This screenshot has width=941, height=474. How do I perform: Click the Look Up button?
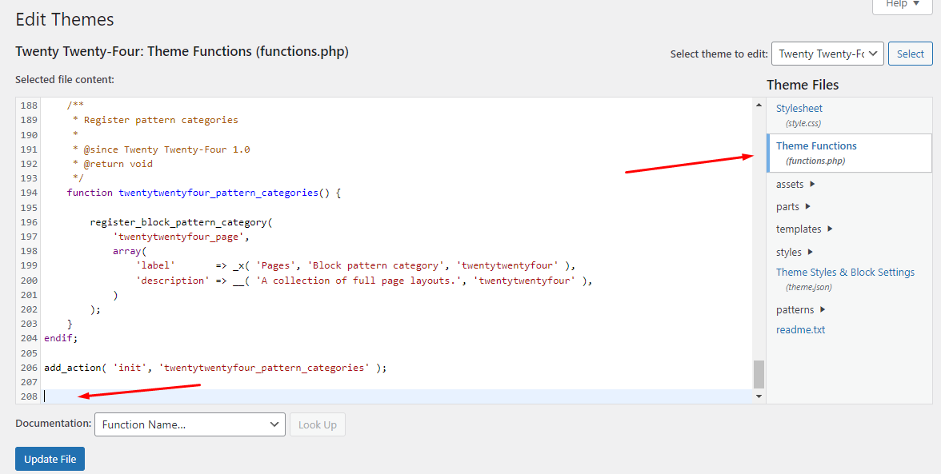coord(318,424)
